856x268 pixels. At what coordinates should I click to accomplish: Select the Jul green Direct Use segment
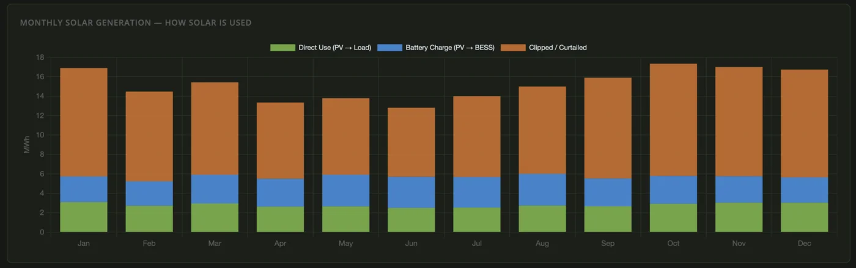click(x=477, y=220)
